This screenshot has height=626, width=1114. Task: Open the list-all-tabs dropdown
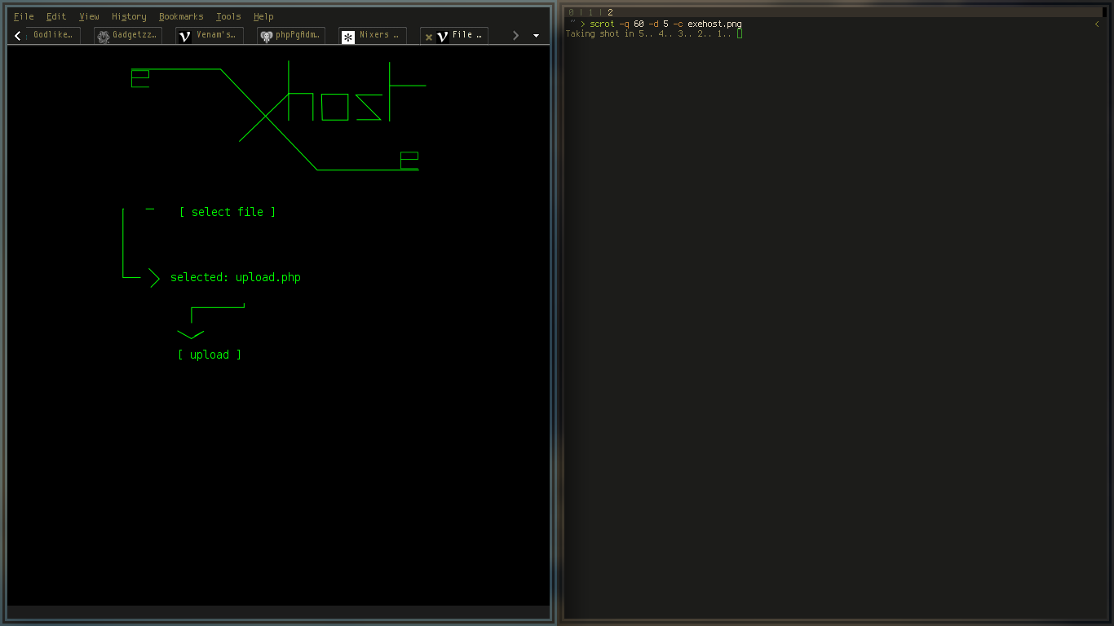point(536,36)
